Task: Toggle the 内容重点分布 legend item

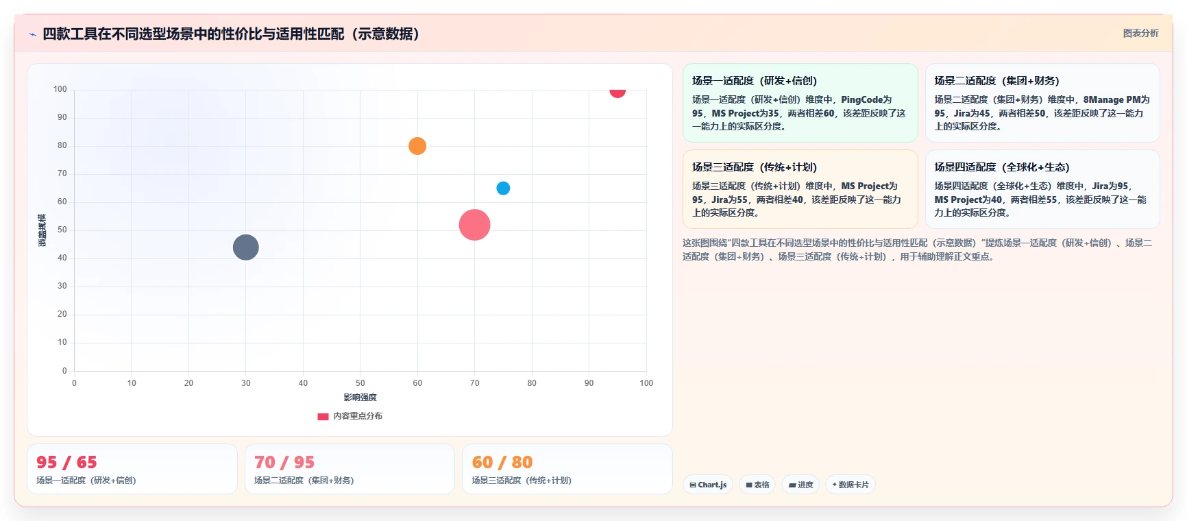Action: 350,416
